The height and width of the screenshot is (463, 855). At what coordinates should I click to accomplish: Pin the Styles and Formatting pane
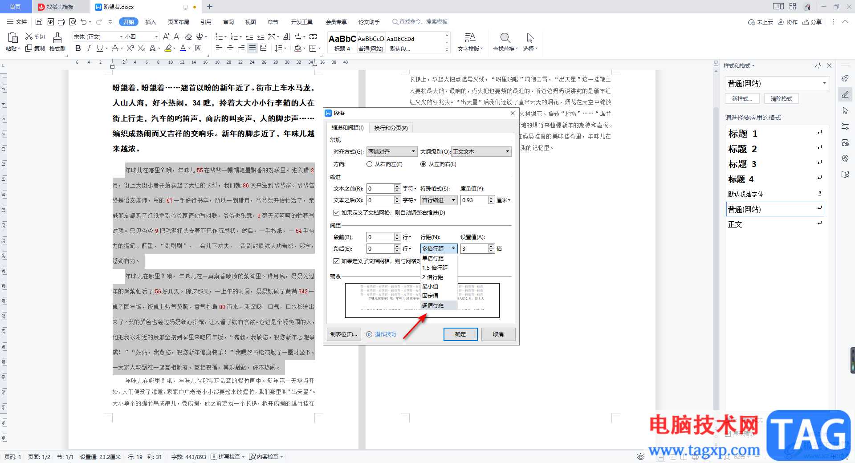(818, 65)
